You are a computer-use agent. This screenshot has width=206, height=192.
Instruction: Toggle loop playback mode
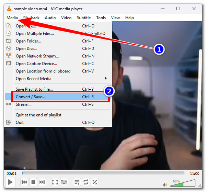(x=86, y=182)
